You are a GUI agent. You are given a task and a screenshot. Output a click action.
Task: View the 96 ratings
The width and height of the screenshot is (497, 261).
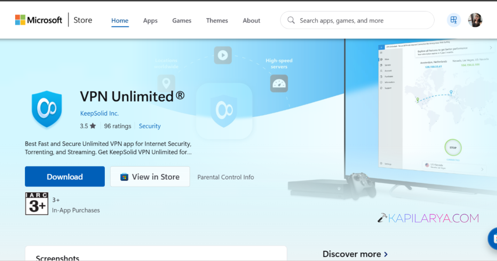118,126
